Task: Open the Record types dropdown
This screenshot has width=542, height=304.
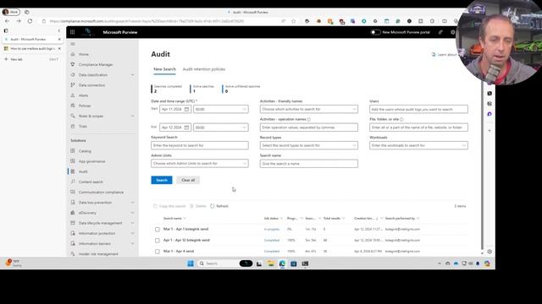Action: 308,145
